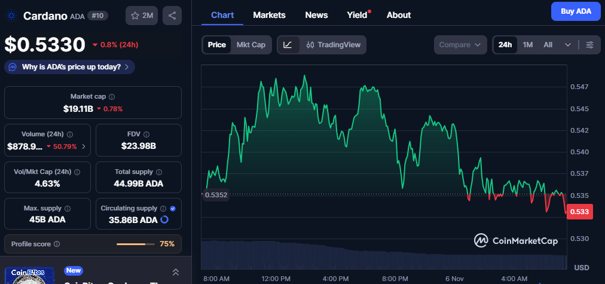Click circulating supply verified badge
The width and height of the screenshot is (605, 284).
pos(172,209)
